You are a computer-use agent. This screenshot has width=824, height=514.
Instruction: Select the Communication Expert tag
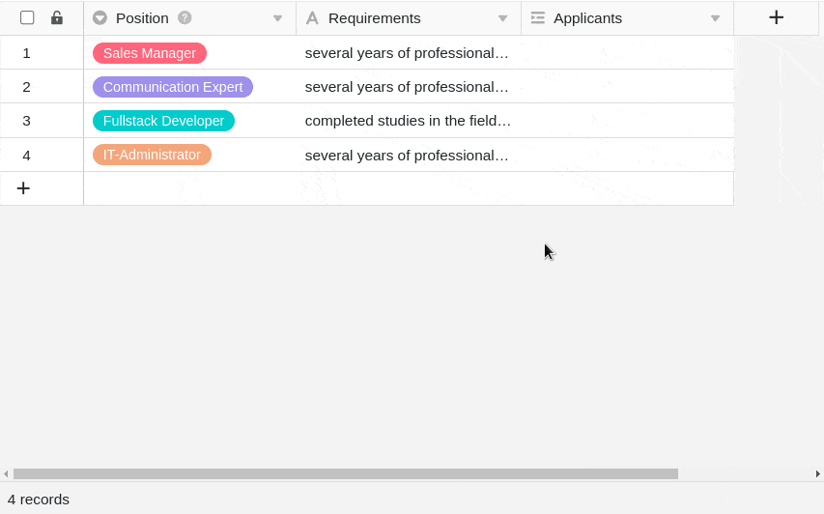[x=173, y=87]
